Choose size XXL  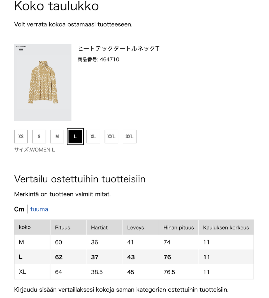point(111,137)
